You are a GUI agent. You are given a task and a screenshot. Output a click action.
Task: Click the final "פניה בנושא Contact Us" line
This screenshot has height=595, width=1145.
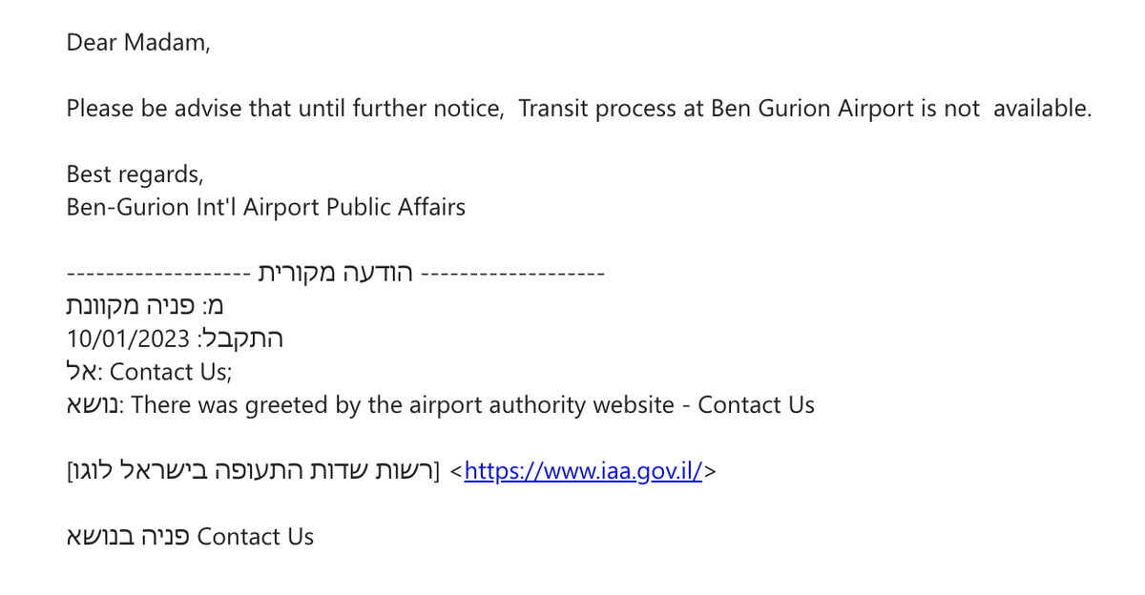pos(190,537)
